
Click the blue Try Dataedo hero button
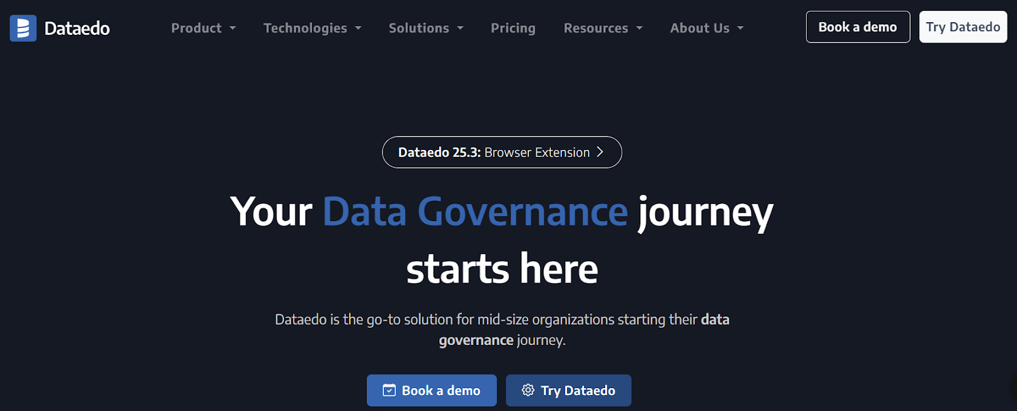(x=569, y=390)
